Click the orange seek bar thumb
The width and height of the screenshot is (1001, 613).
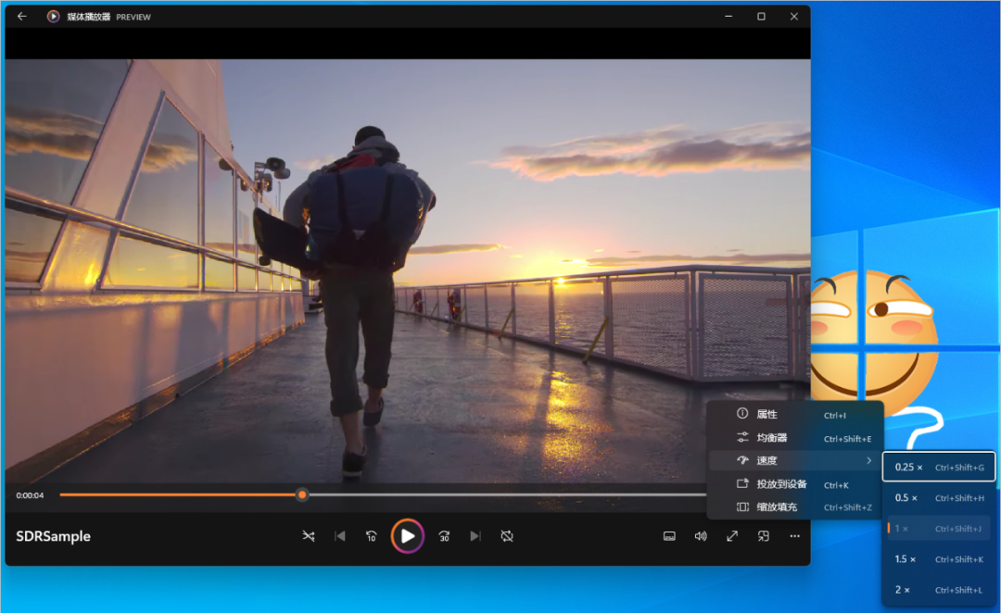coord(302,495)
